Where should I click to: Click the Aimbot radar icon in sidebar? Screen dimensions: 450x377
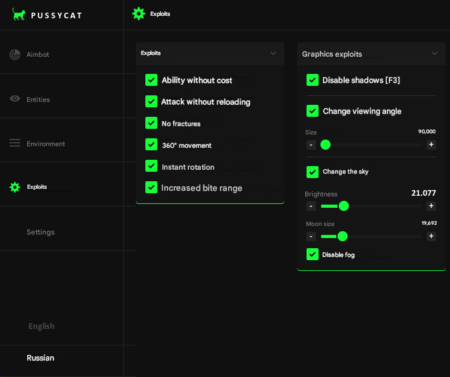(15, 54)
